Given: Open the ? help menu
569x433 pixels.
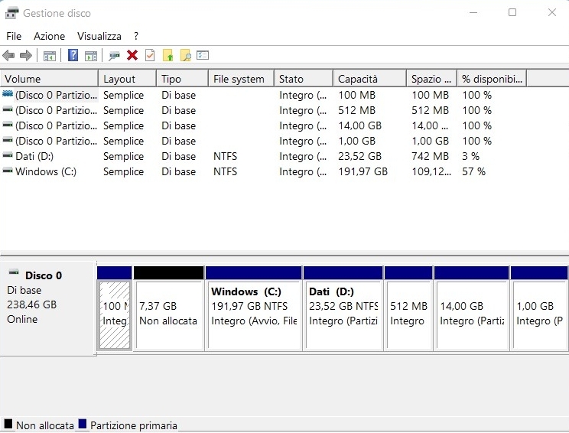Looking at the screenshot, I should tap(135, 36).
